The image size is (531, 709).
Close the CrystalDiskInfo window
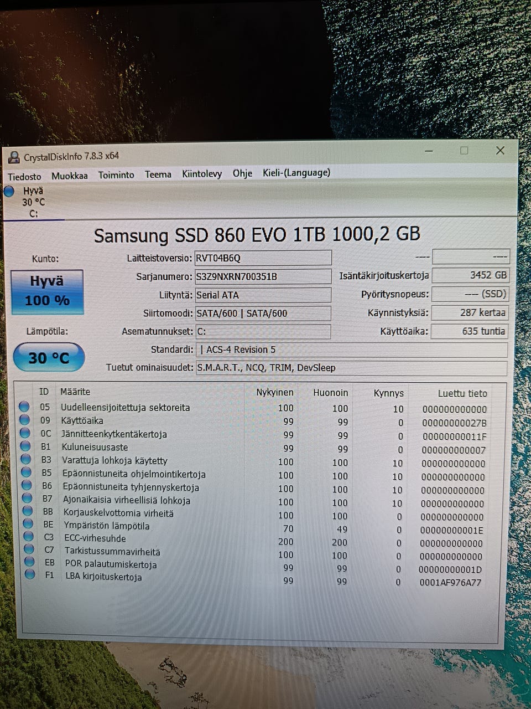click(500, 150)
